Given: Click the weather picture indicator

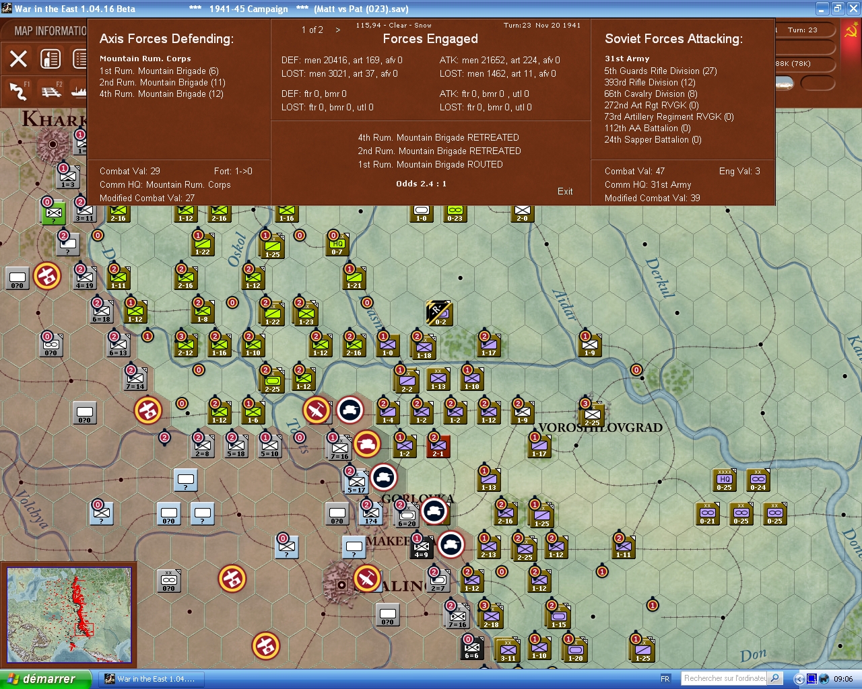Looking at the screenshot, I should click(785, 83).
